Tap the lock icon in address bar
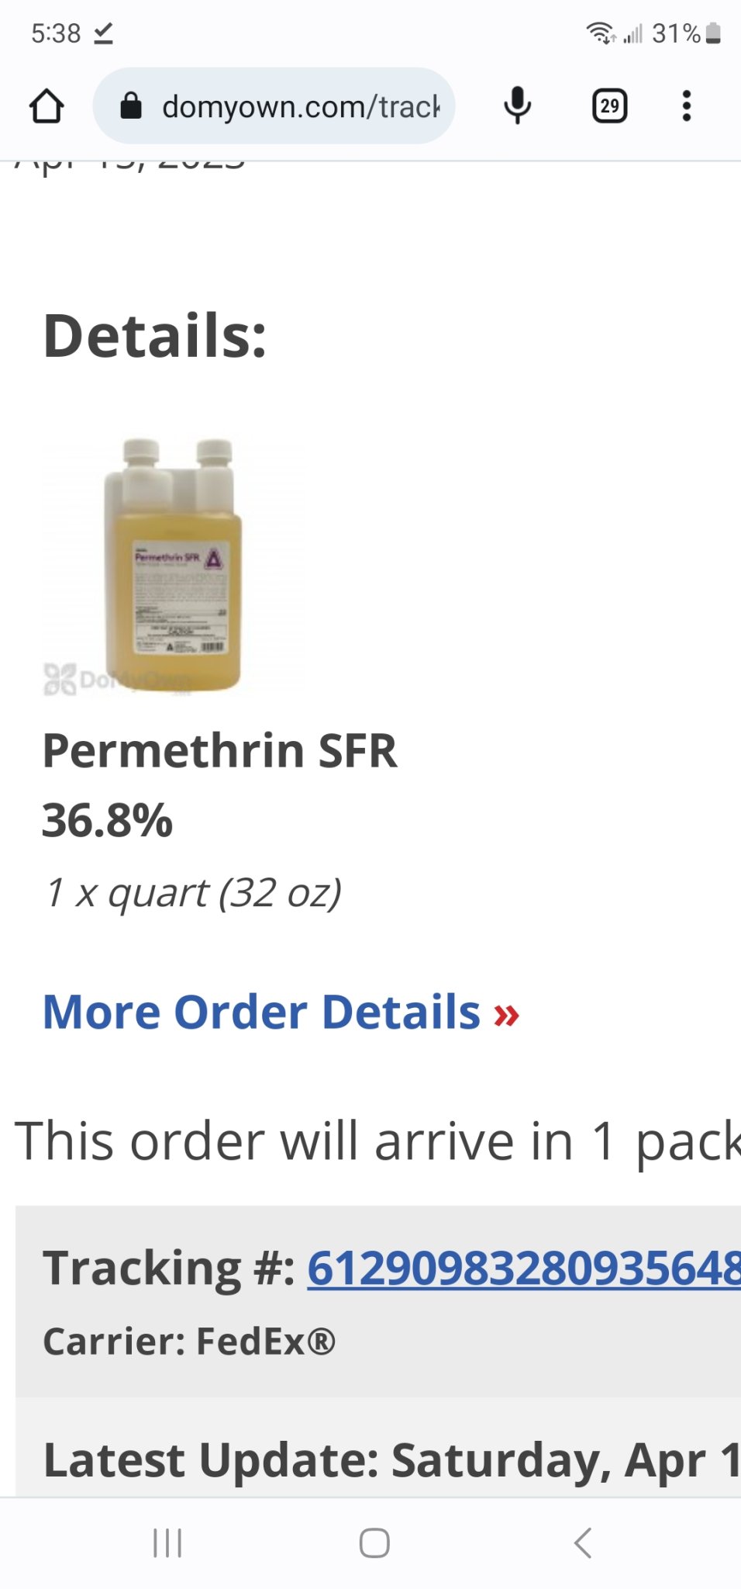Image resolution: width=741 pixels, height=1589 pixels. [x=131, y=106]
